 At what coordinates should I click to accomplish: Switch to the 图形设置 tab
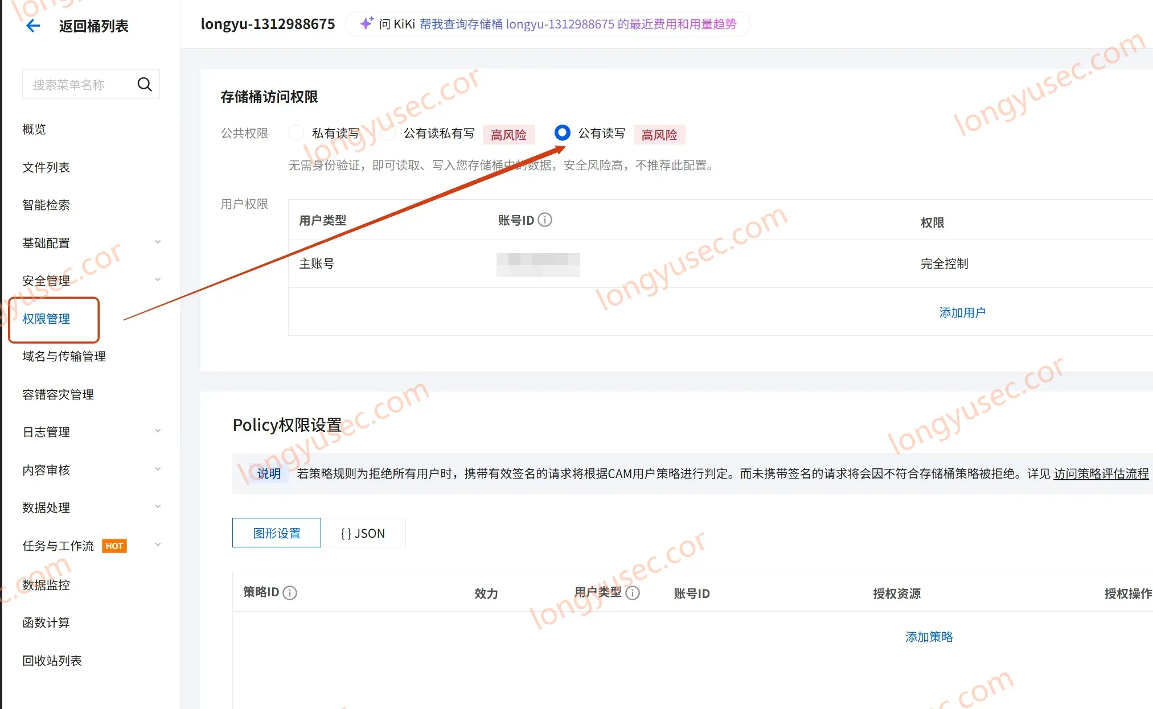coord(277,533)
